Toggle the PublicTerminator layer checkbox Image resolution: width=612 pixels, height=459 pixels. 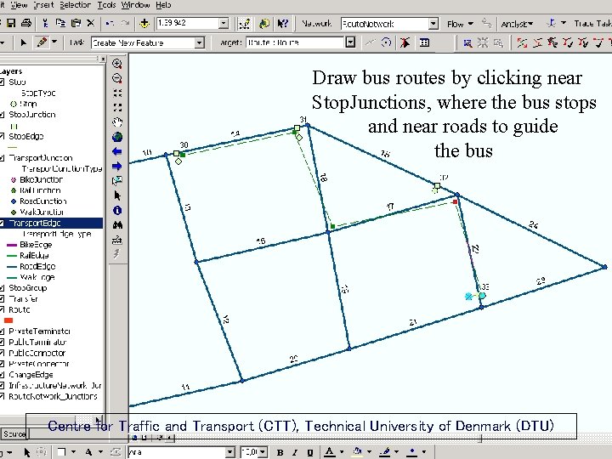tap(2, 343)
